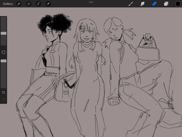182x137 pixels.
Task: Undo the last stroke
Action: pos(3,92)
